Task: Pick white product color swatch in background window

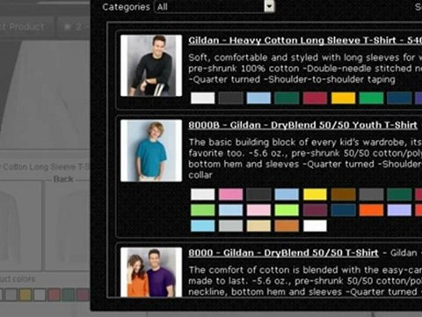Action: [x=40, y=295]
